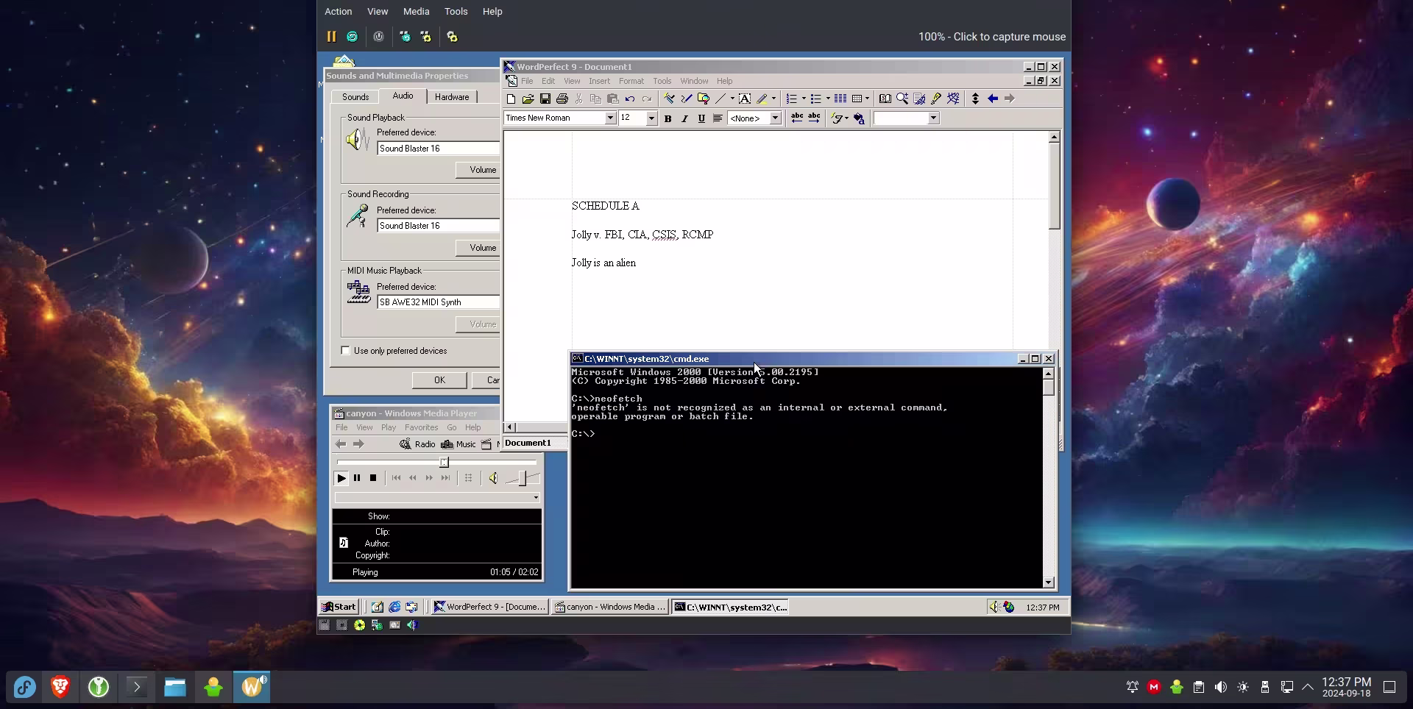Viewport: 1413px width, 709px height.
Task: Click the Document1 tab in WordPerfect
Action: (534, 443)
